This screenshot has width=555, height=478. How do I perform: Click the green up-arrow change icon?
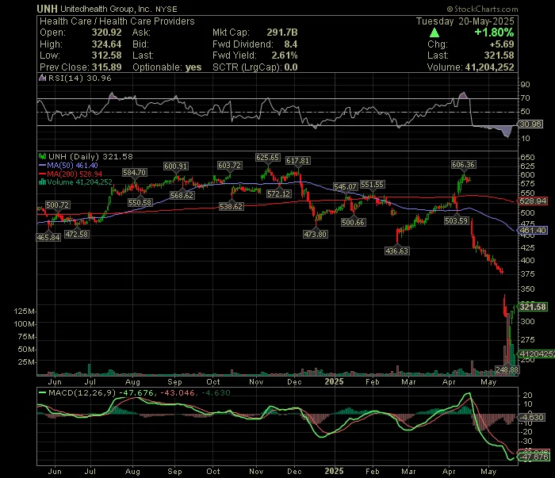434,33
